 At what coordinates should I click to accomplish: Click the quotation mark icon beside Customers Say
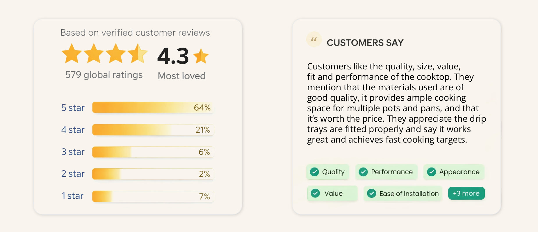[x=314, y=39]
